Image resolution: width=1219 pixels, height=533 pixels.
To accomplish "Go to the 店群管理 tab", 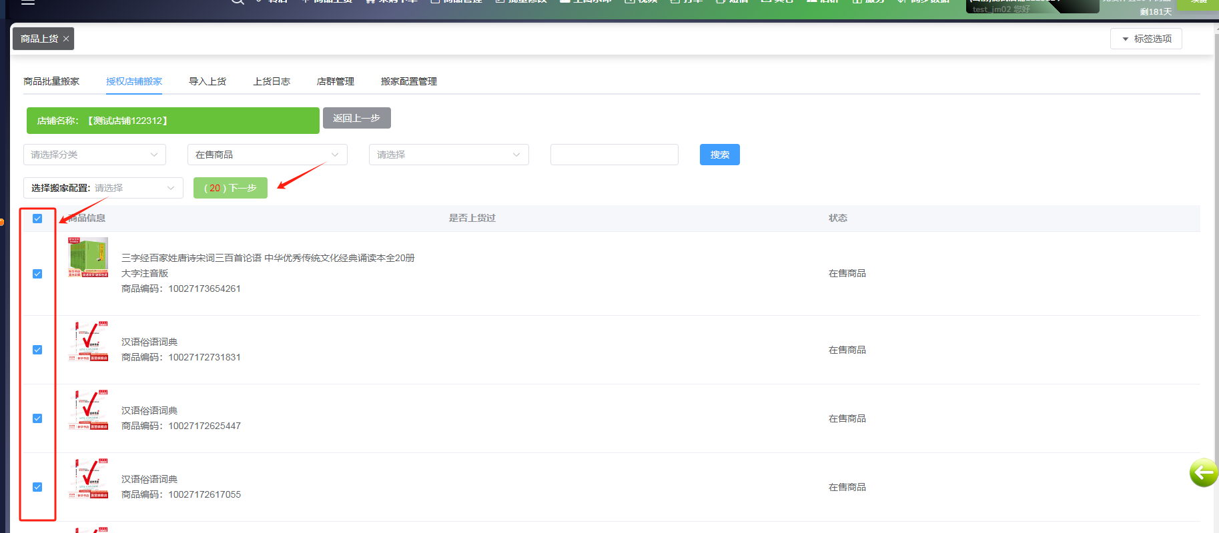I will (335, 81).
